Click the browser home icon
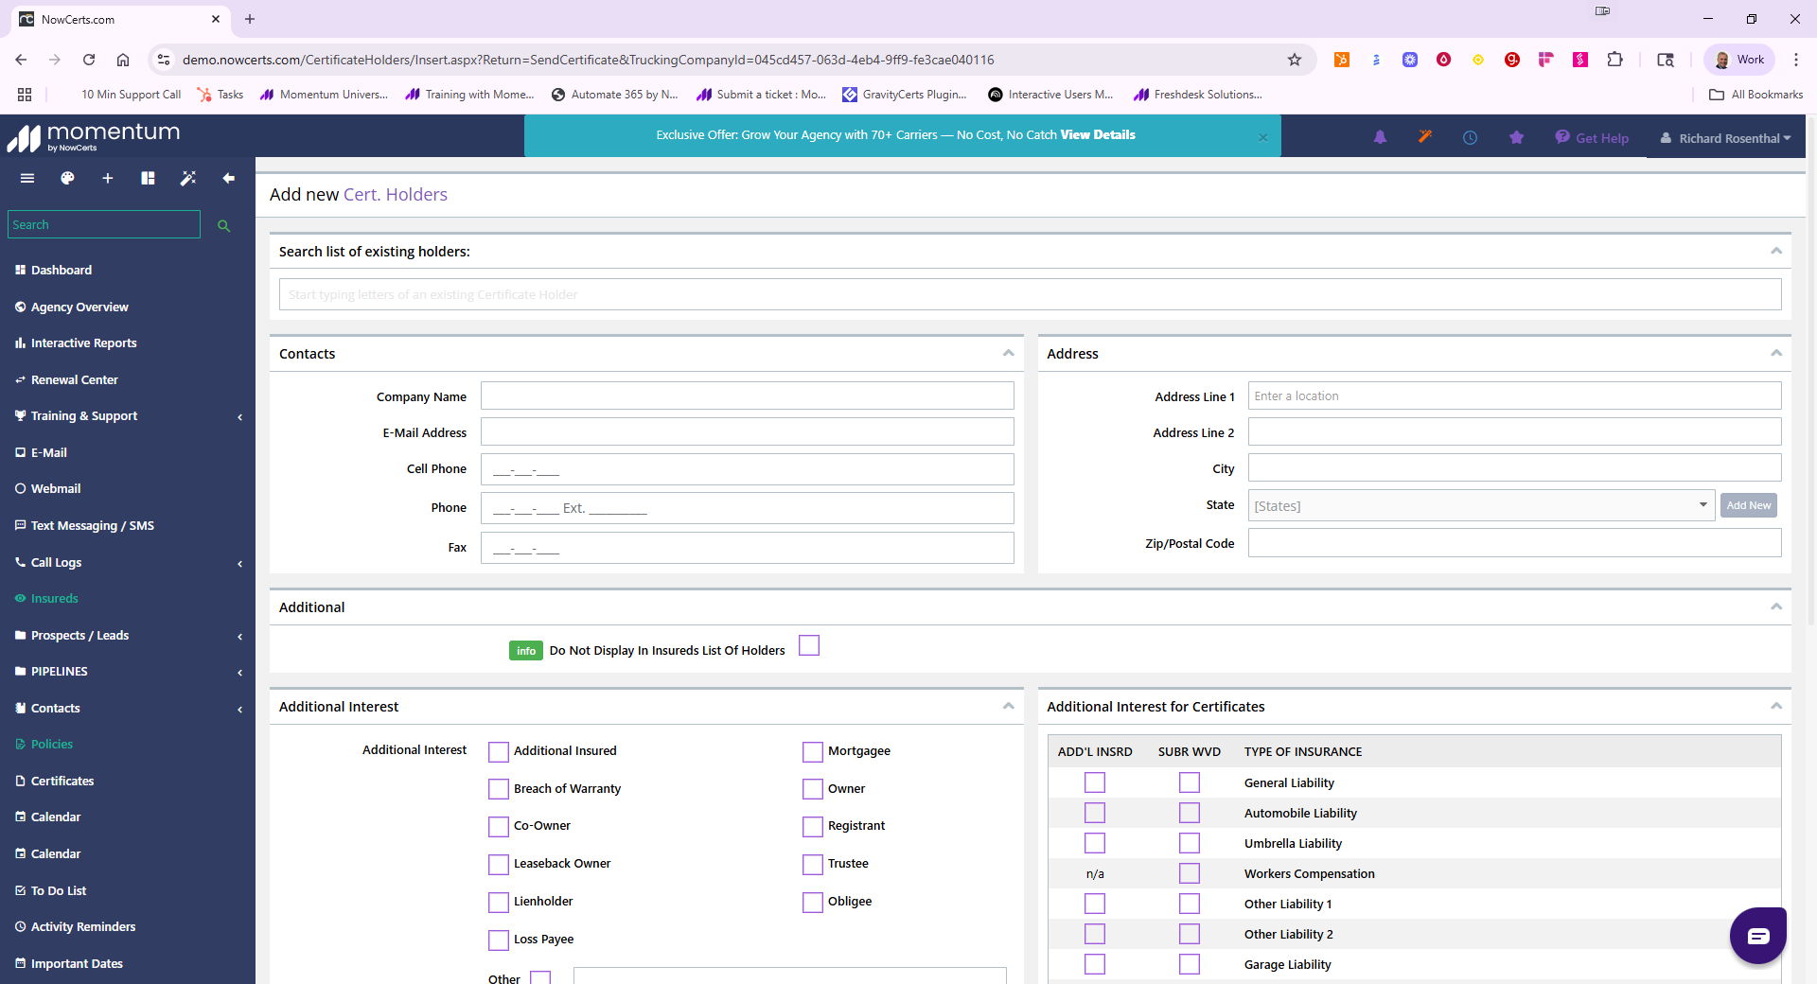 click(x=123, y=60)
